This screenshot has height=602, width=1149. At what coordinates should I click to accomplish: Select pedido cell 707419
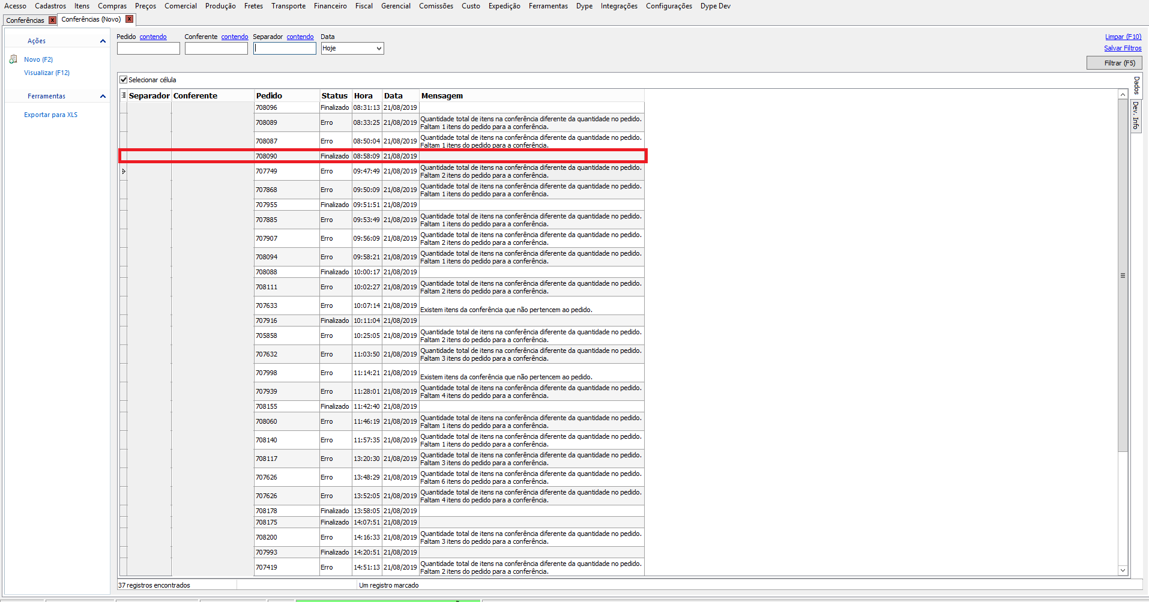coord(286,567)
